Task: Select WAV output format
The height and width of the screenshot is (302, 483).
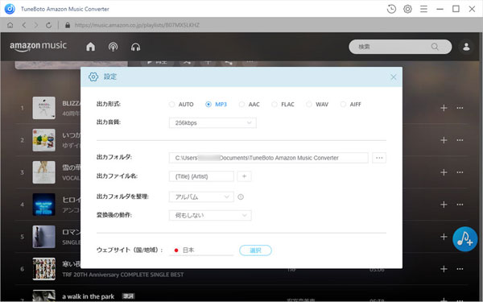Action: [x=317, y=105]
